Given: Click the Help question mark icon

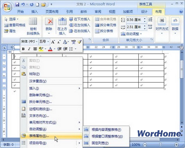Looking at the screenshot, I should [x=181, y=12].
